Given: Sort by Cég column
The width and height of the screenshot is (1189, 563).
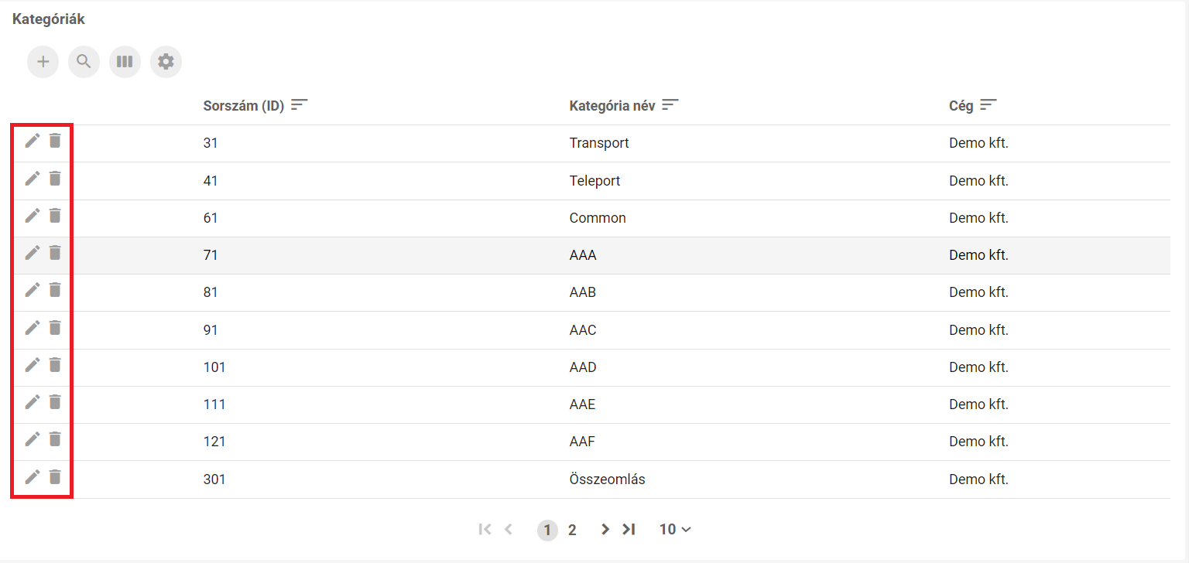Looking at the screenshot, I should [x=989, y=105].
